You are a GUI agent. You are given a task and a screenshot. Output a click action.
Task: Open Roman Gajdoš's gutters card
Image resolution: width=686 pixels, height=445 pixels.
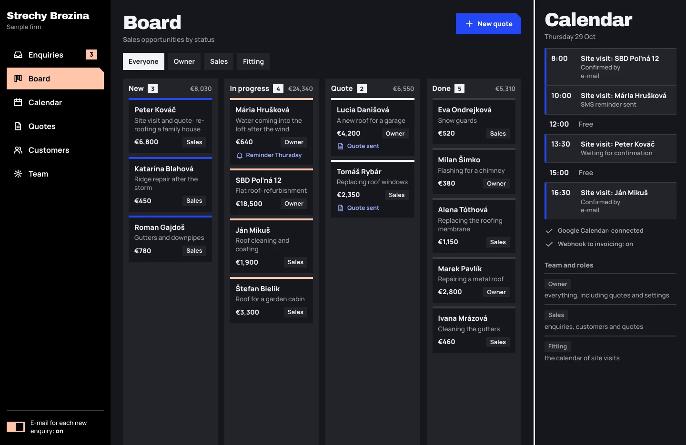point(170,239)
